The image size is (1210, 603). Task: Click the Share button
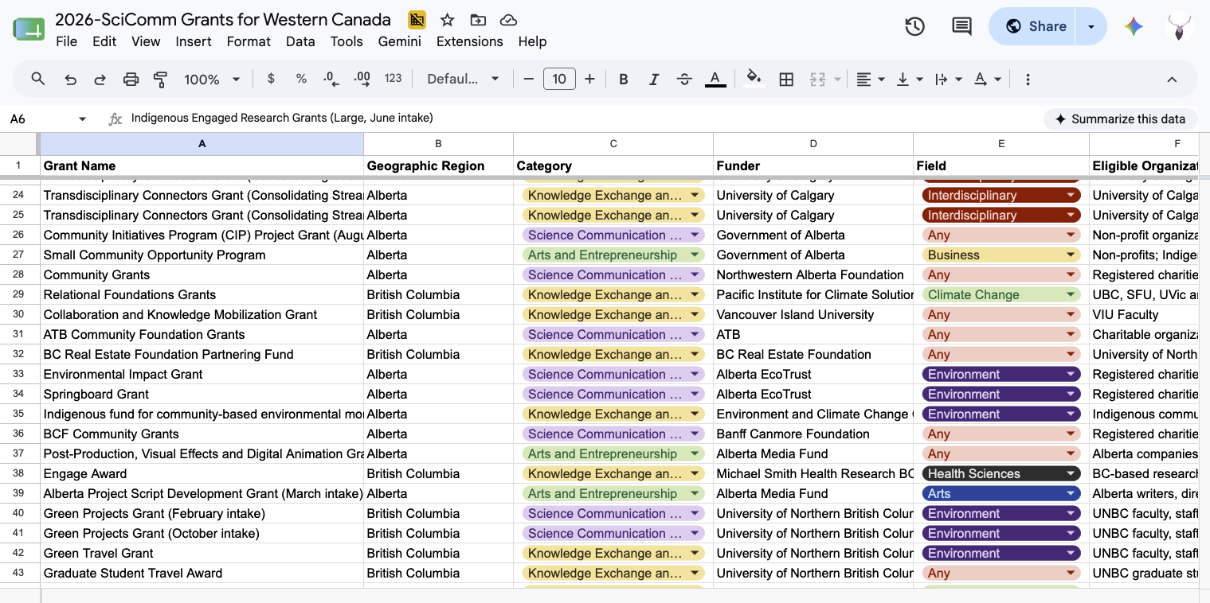1034,26
